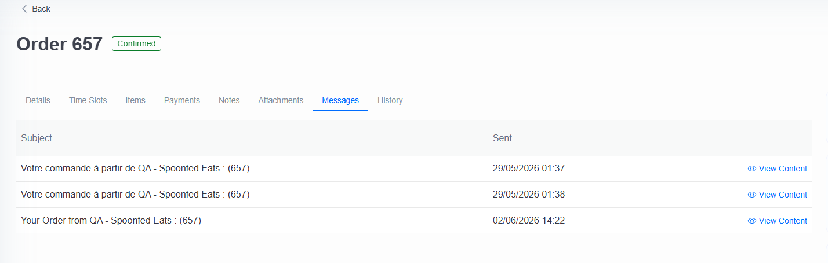Click the sent date 29/05/2026 01:38
Screen dimensions: 828x263
click(529, 195)
